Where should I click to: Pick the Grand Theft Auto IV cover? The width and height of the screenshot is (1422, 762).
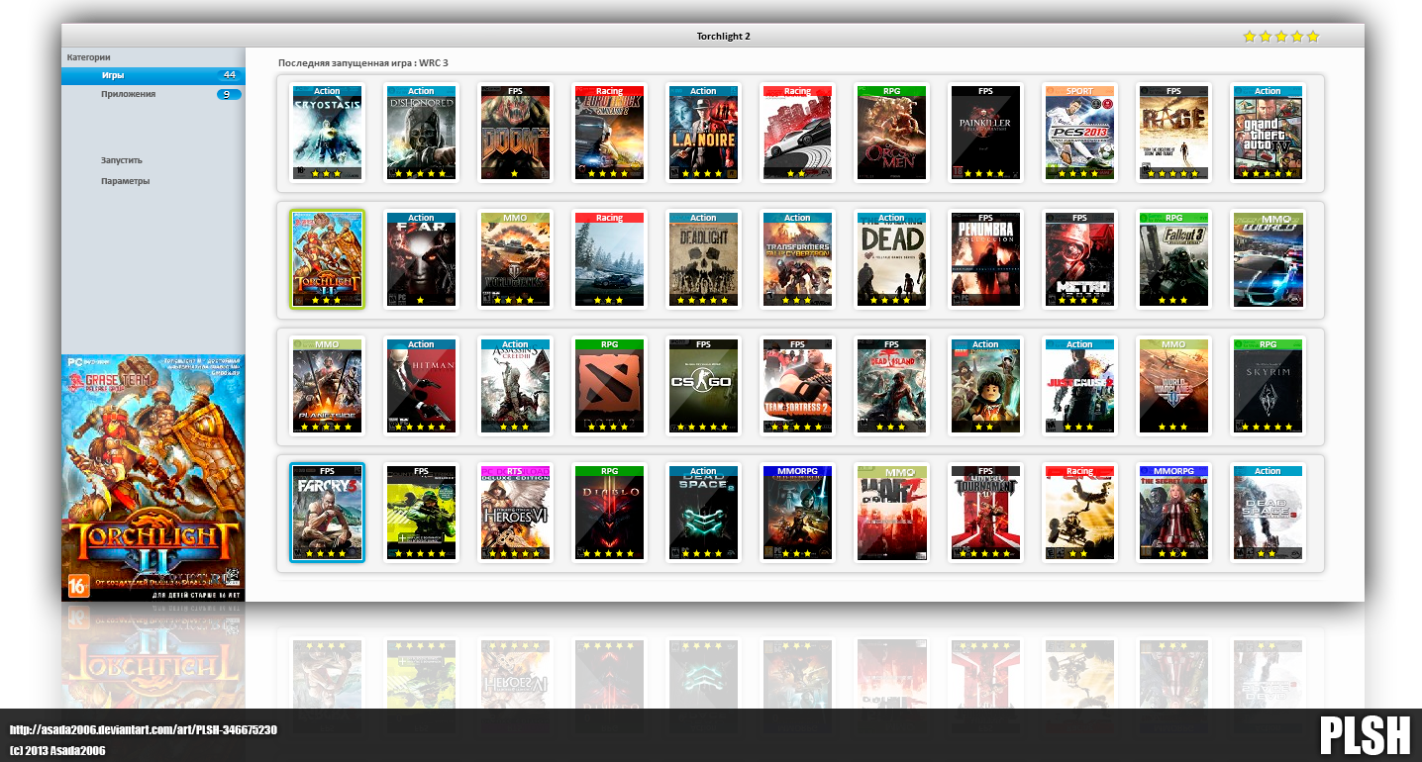[x=1268, y=133]
